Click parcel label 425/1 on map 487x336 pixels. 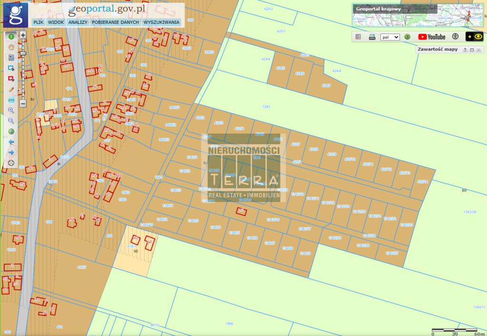281,31
